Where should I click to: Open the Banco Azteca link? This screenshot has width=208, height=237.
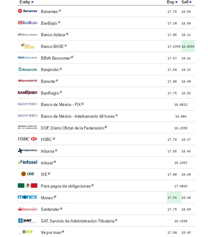tap(53, 35)
